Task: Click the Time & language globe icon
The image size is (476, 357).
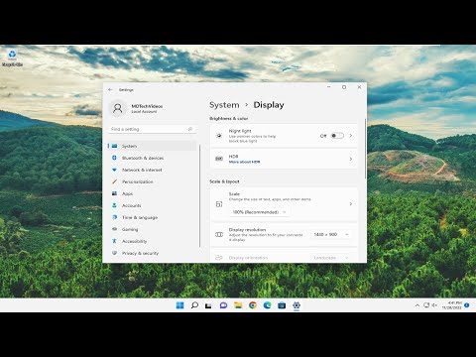Action: 114,217
